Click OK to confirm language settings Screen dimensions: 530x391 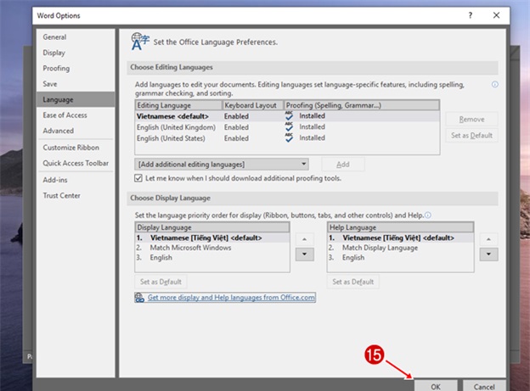(x=435, y=385)
